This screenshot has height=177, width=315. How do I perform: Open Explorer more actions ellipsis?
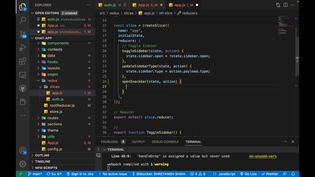pyautogui.click(x=89, y=5)
